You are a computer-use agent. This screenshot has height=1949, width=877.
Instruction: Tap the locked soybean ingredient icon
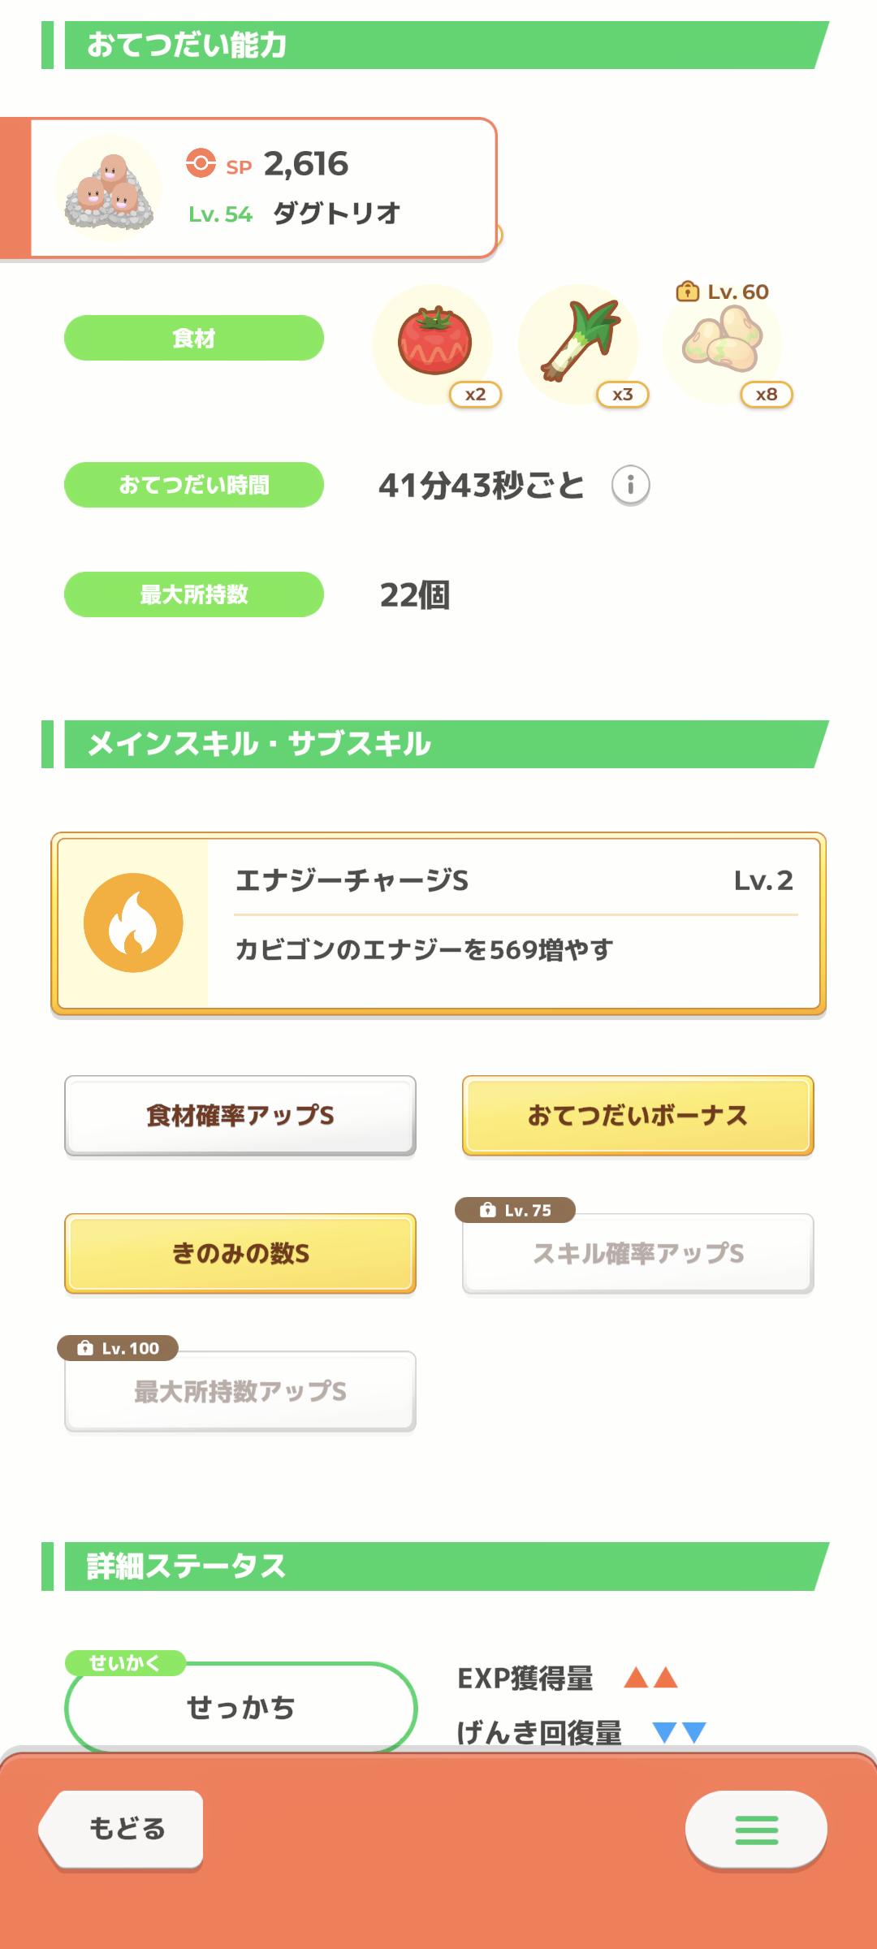click(723, 344)
